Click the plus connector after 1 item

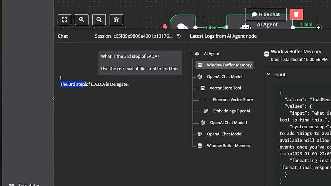point(318,27)
